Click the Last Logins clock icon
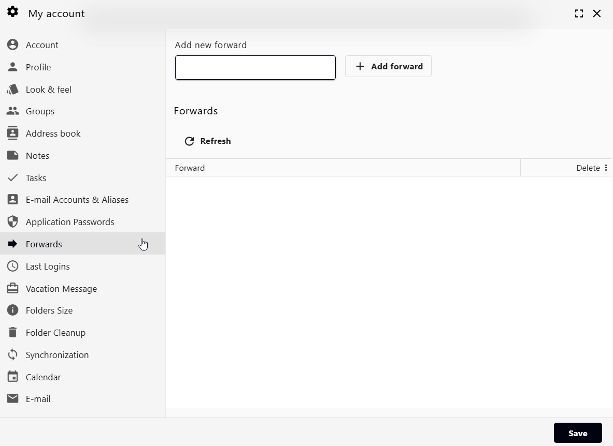 [13, 266]
